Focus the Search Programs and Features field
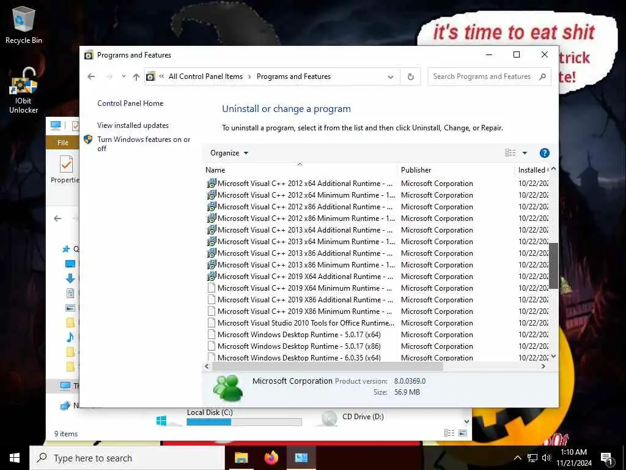The width and height of the screenshot is (626, 470). (x=482, y=76)
